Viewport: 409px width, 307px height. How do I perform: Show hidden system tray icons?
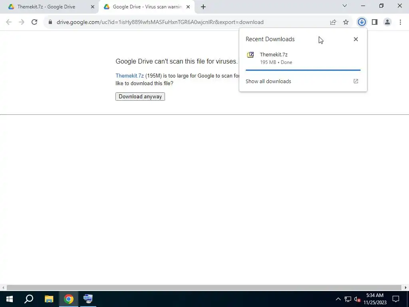click(x=338, y=299)
